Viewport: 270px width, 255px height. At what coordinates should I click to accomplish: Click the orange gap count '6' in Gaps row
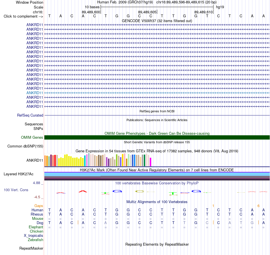click(258, 206)
